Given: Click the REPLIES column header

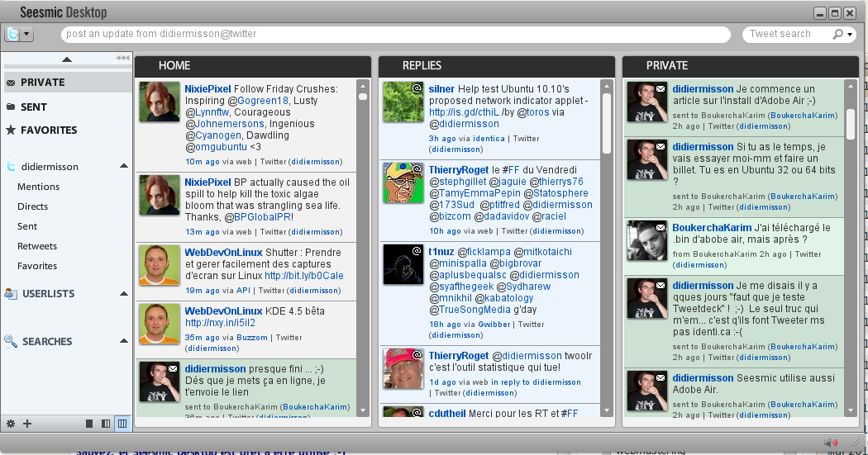Looking at the screenshot, I should (x=497, y=66).
